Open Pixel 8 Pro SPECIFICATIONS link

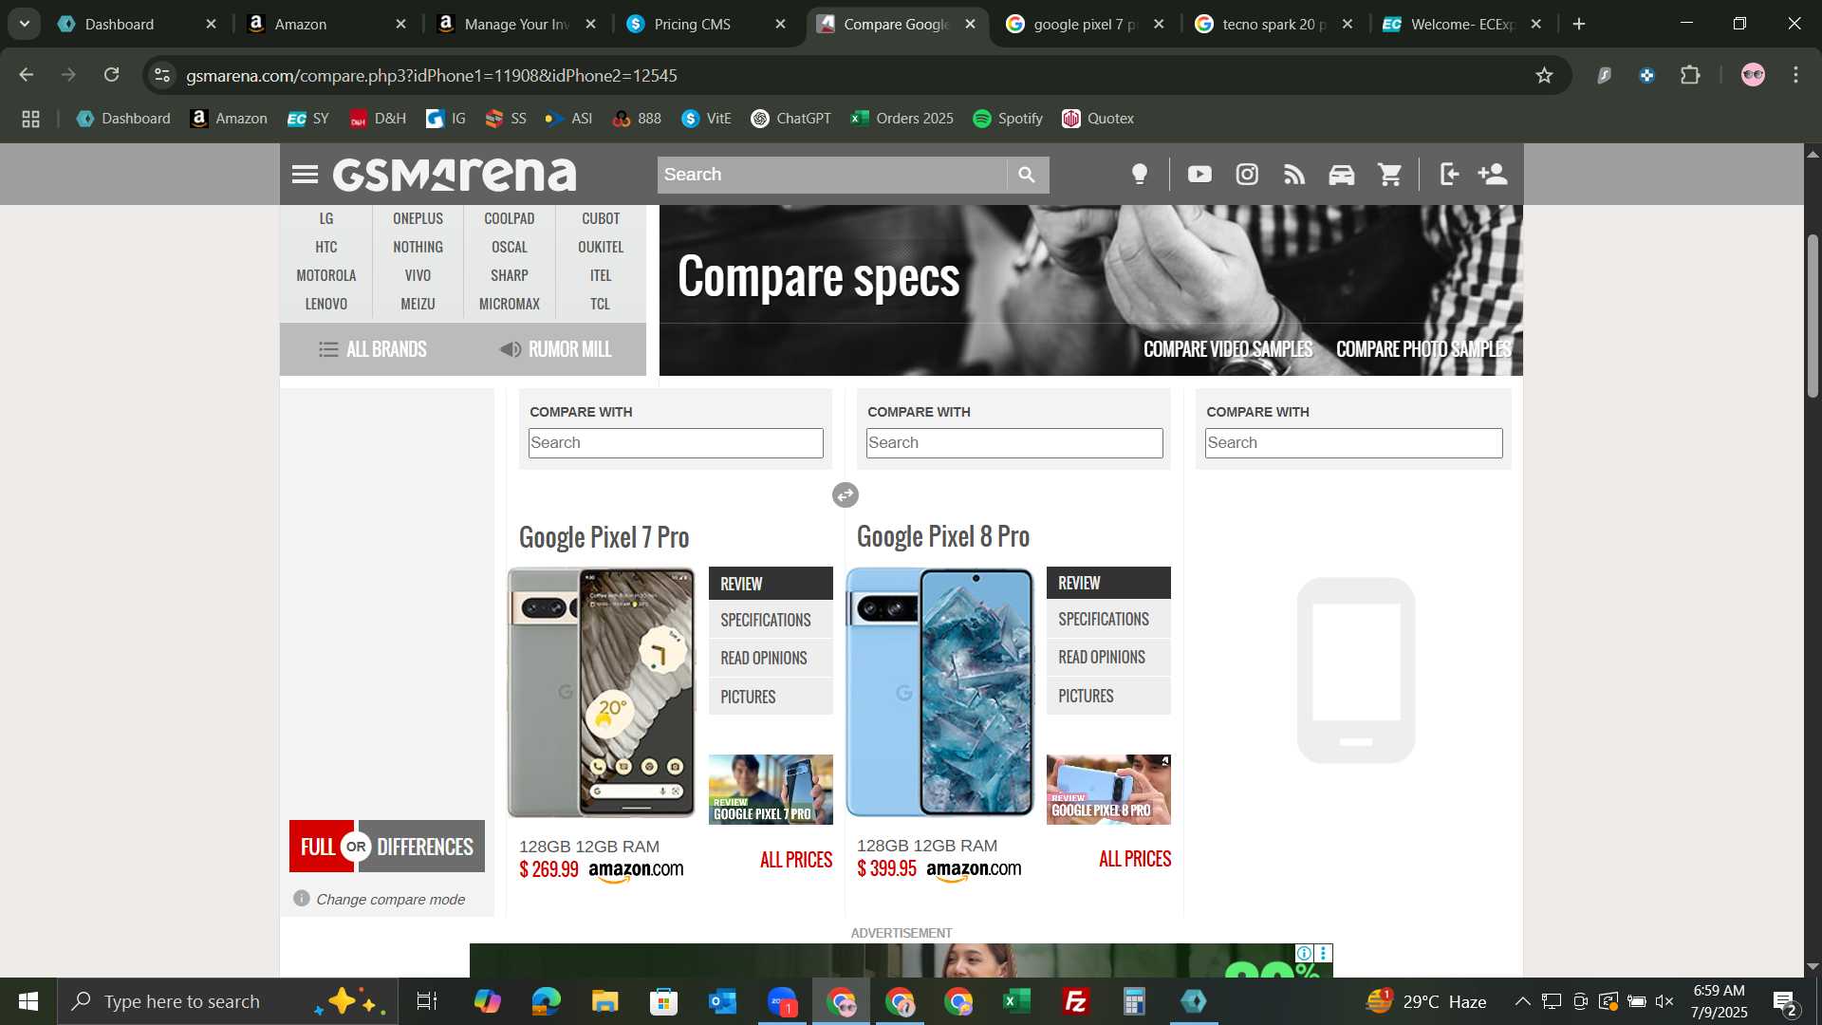point(1108,619)
